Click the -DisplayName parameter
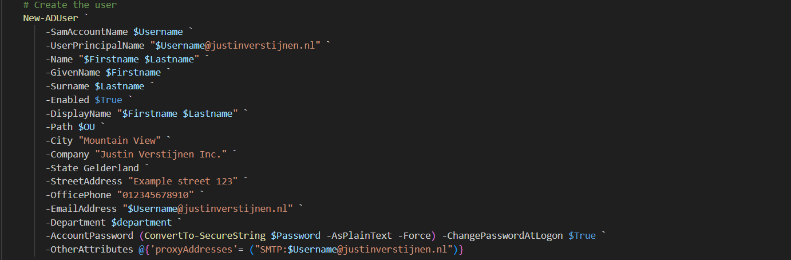This screenshot has height=260, width=791. coord(78,113)
